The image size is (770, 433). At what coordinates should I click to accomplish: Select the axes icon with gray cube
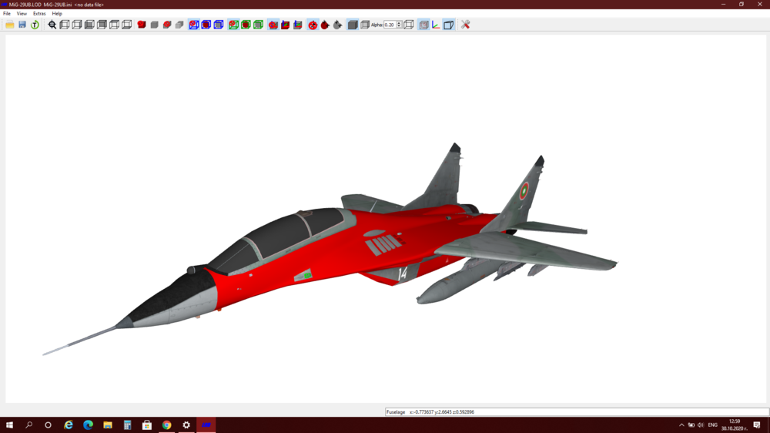[x=297, y=25]
